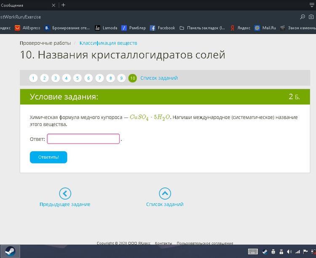Image resolution: width=316 pixels, height=258 pixels.
Task: Open the AliExpress bookmark
Action: tap(28, 28)
